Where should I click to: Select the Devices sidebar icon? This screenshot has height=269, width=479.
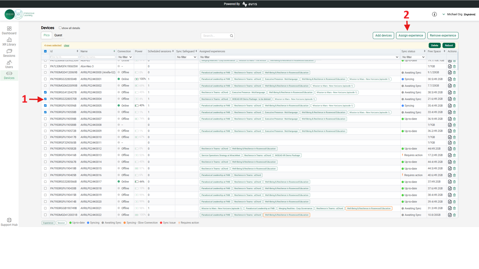pyautogui.click(x=9, y=74)
